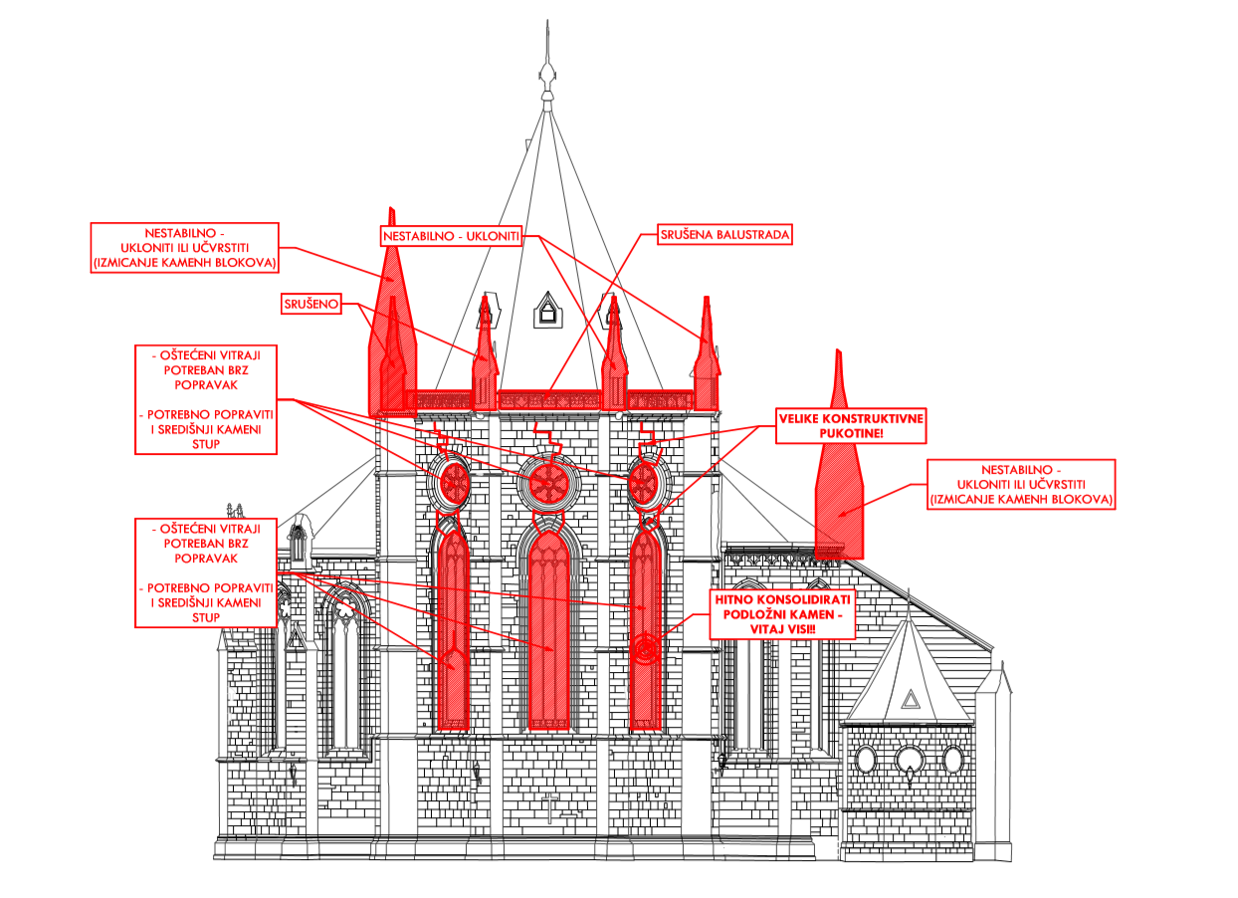This screenshot has width=1238, height=898.
Task: Click the middle oval window of lower-right chapel
Action: coord(909,761)
